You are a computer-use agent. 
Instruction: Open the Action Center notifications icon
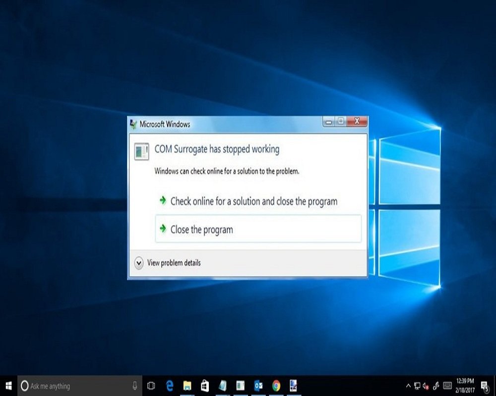click(x=484, y=386)
